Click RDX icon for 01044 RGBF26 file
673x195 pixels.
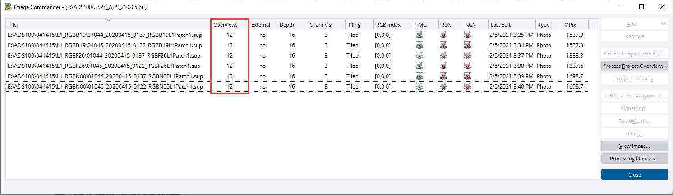[444, 56]
